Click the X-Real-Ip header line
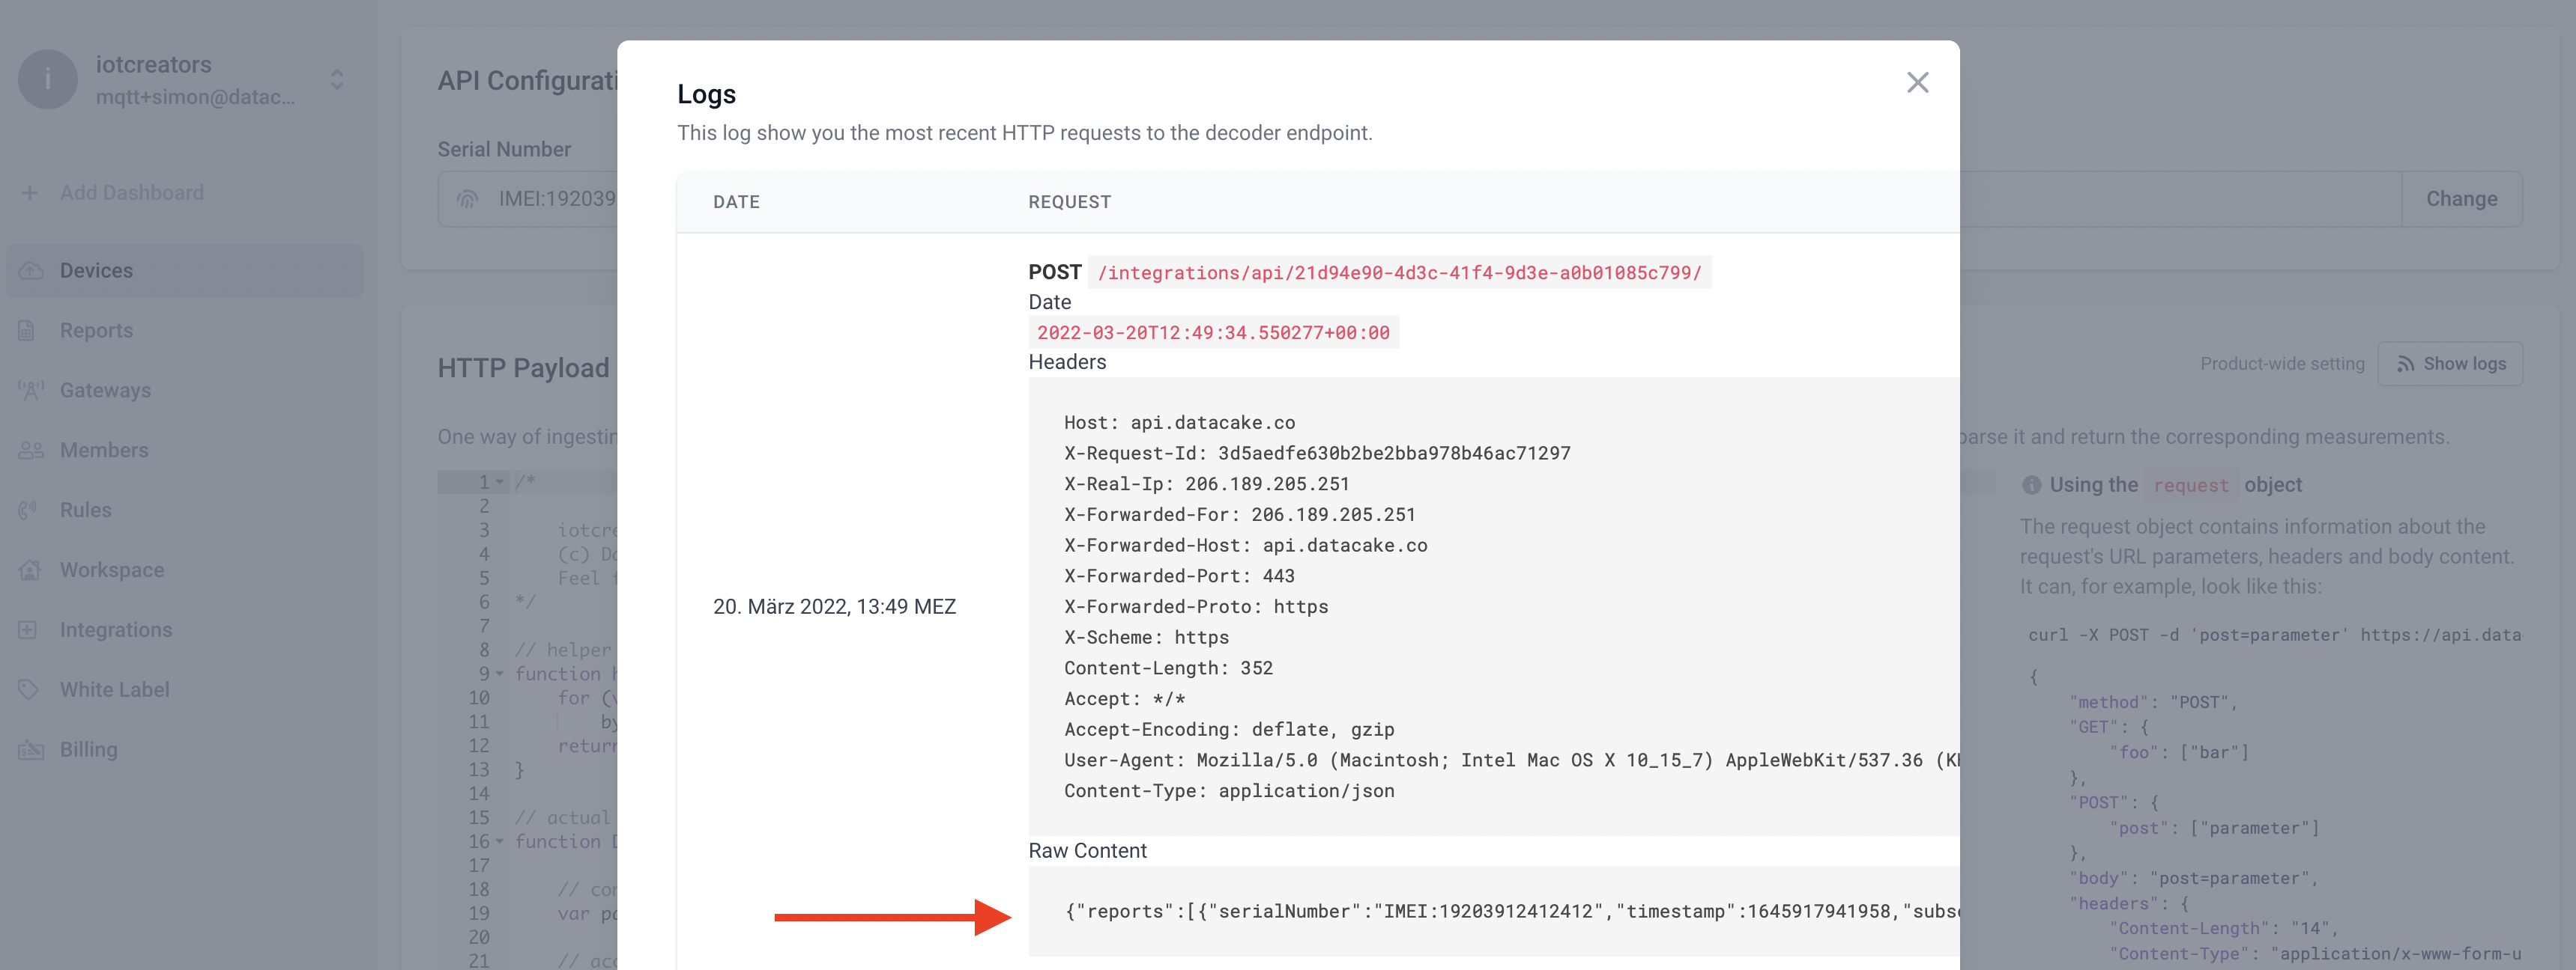This screenshot has width=2576, height=970. point(1207,484)
